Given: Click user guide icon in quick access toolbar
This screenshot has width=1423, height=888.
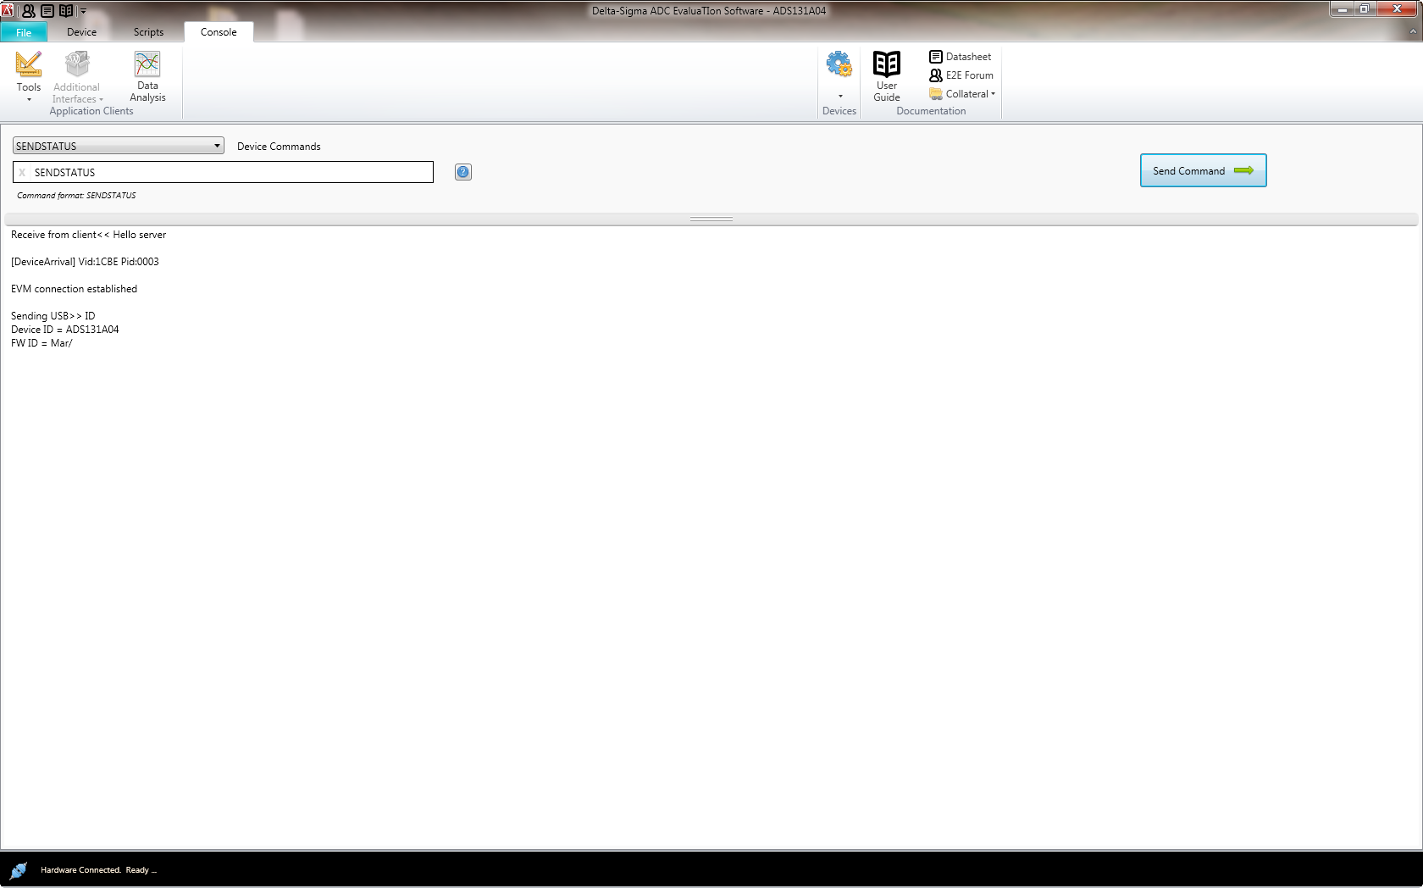Looking at the screenshot, I should pyautogui.click(x=65, y=11).
